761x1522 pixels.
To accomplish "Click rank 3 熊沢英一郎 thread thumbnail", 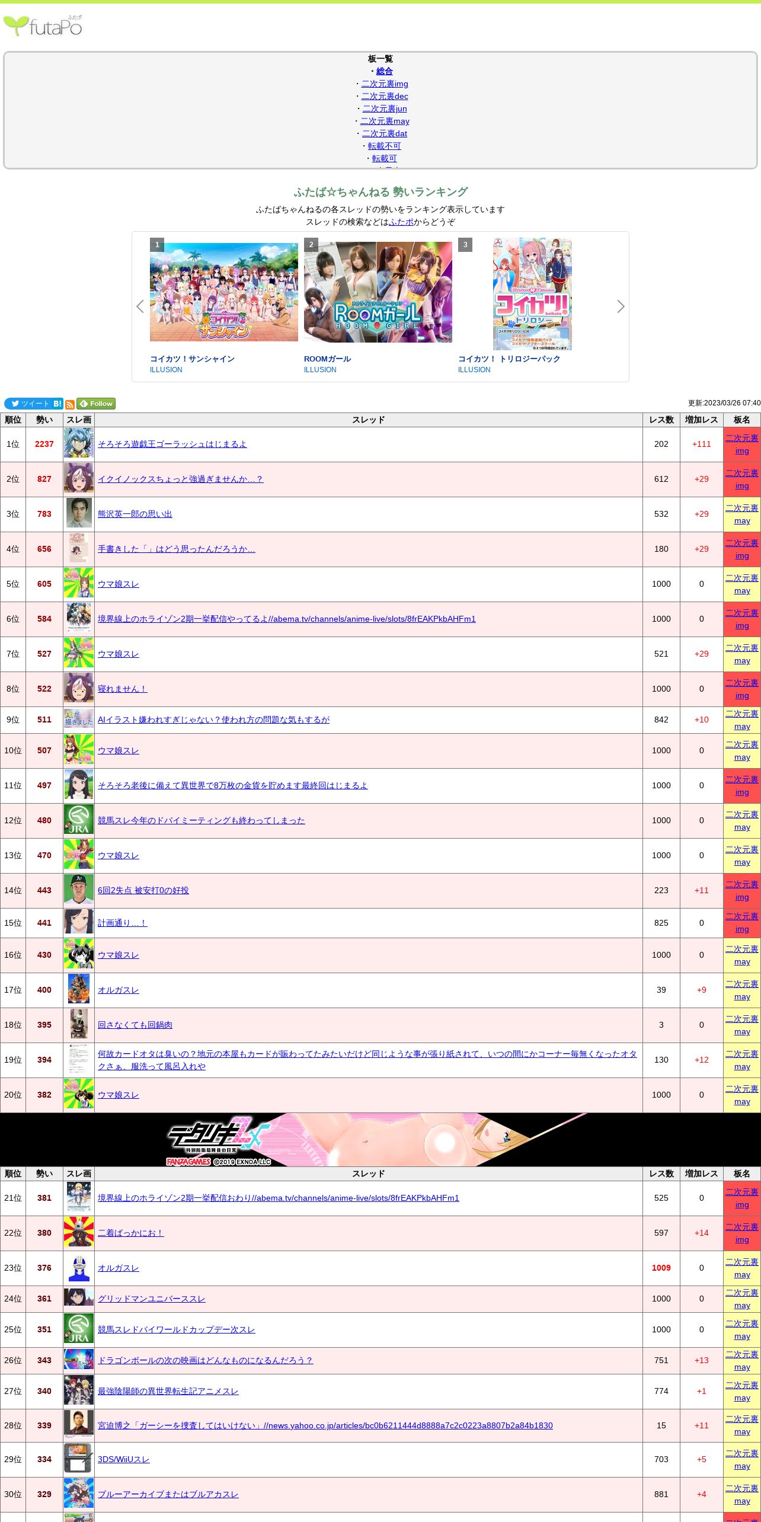I will click(x=79, y=513).
